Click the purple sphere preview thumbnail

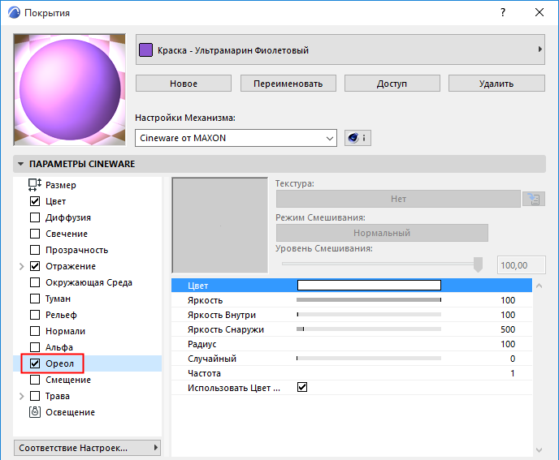tap(70, 89)
